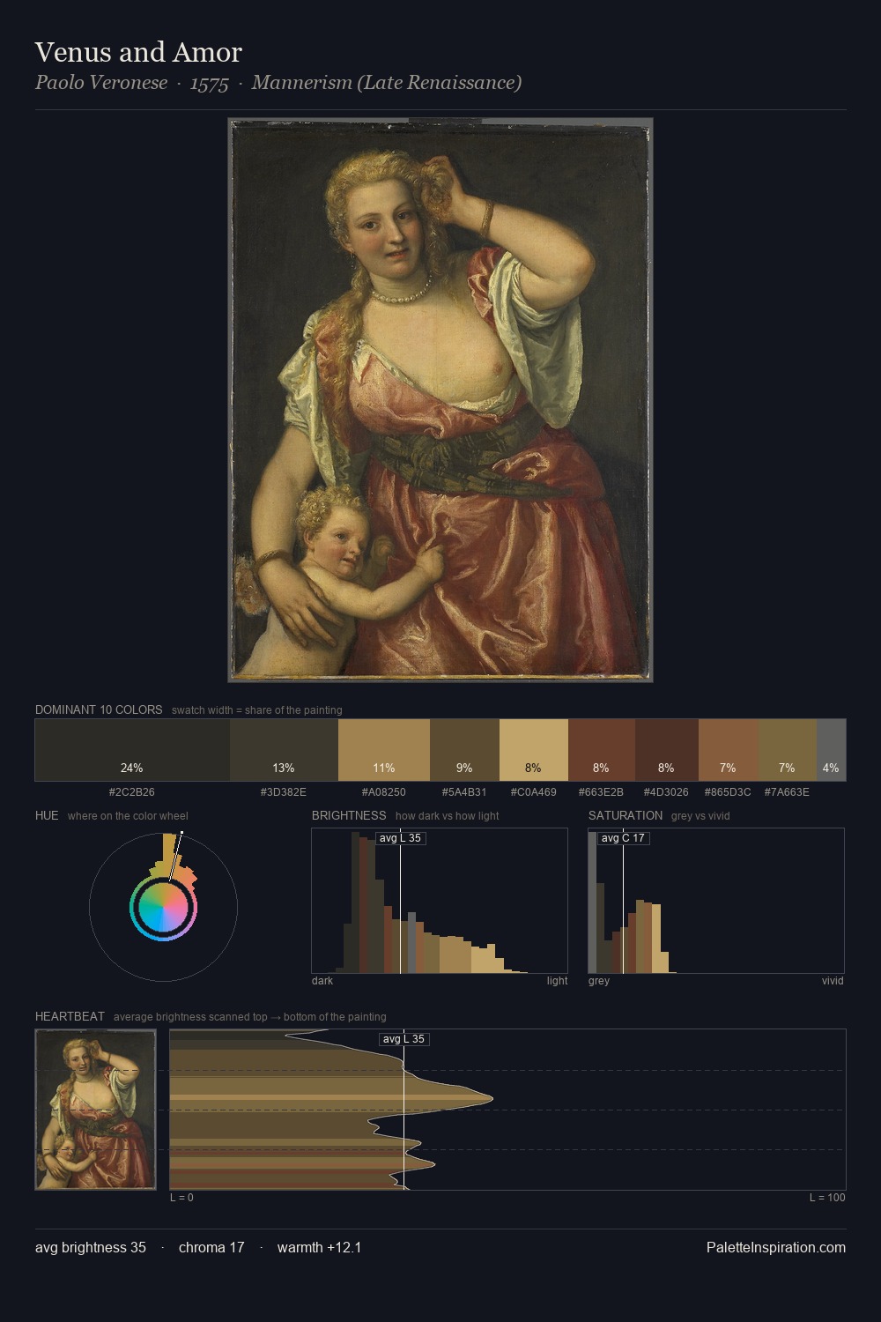Click the 'dark' axis label
The width and height of the screenshot is (881, 1322).
tap(322, 981)
